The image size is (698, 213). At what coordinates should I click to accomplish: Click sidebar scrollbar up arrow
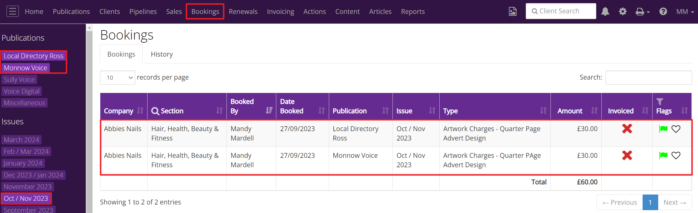click(89, 28)
